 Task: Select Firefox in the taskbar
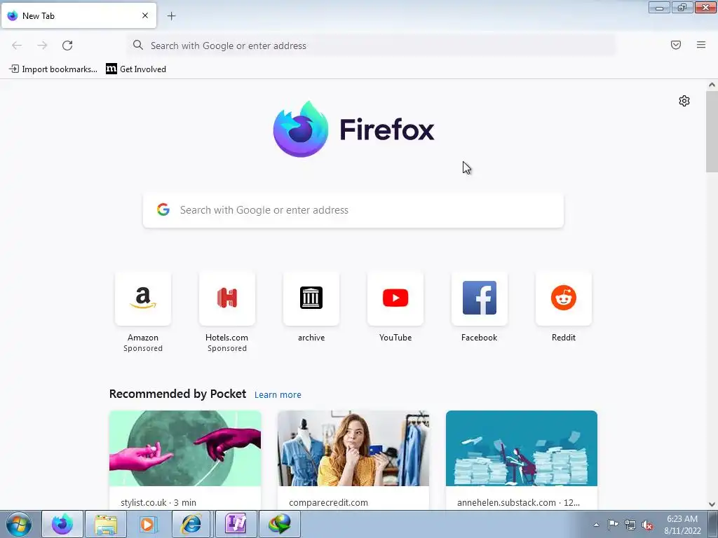pos(62,524)
